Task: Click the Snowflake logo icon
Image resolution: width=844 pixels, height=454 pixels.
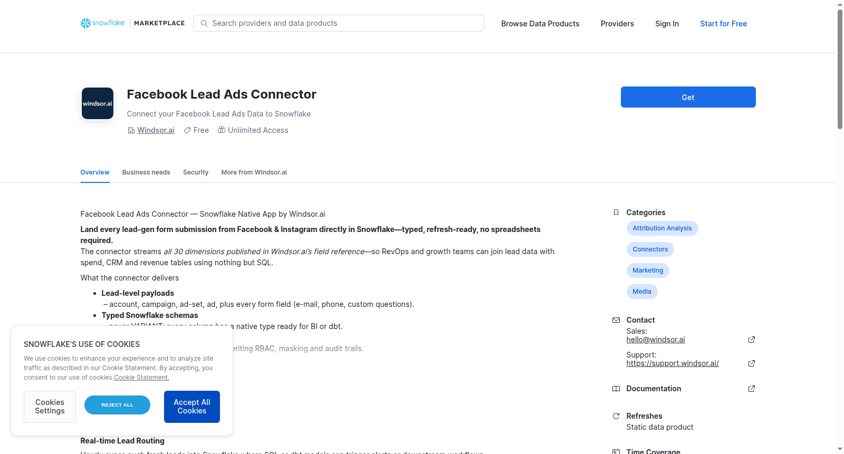Action: (x=85, y=23)
